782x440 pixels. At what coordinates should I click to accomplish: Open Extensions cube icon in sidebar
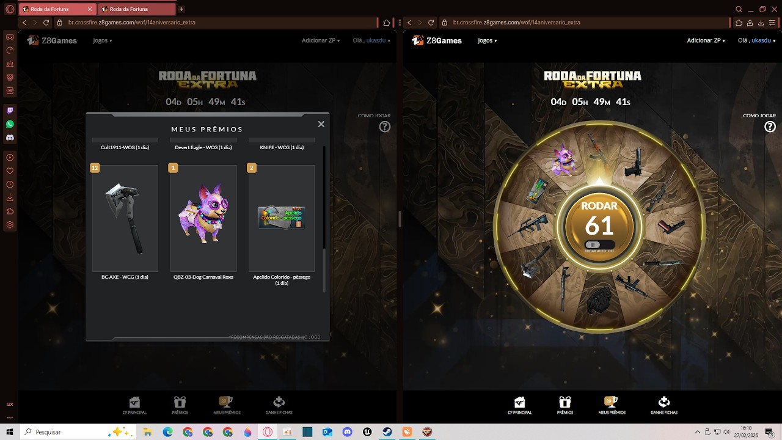pos(10,211)
